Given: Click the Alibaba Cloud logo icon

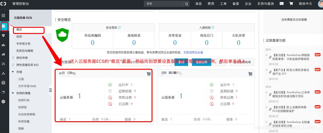Looking at the screenshot, I should [4, 4].
